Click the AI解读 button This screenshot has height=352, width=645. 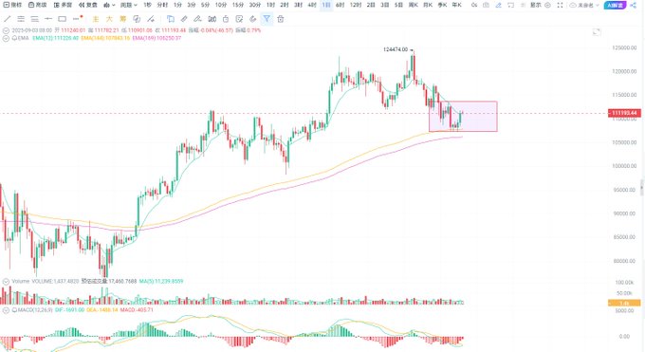pos(615,5)
